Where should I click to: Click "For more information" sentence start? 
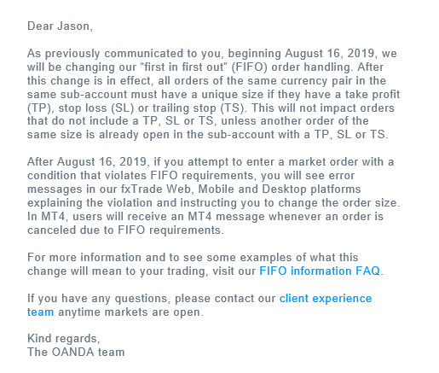[84, 257]
